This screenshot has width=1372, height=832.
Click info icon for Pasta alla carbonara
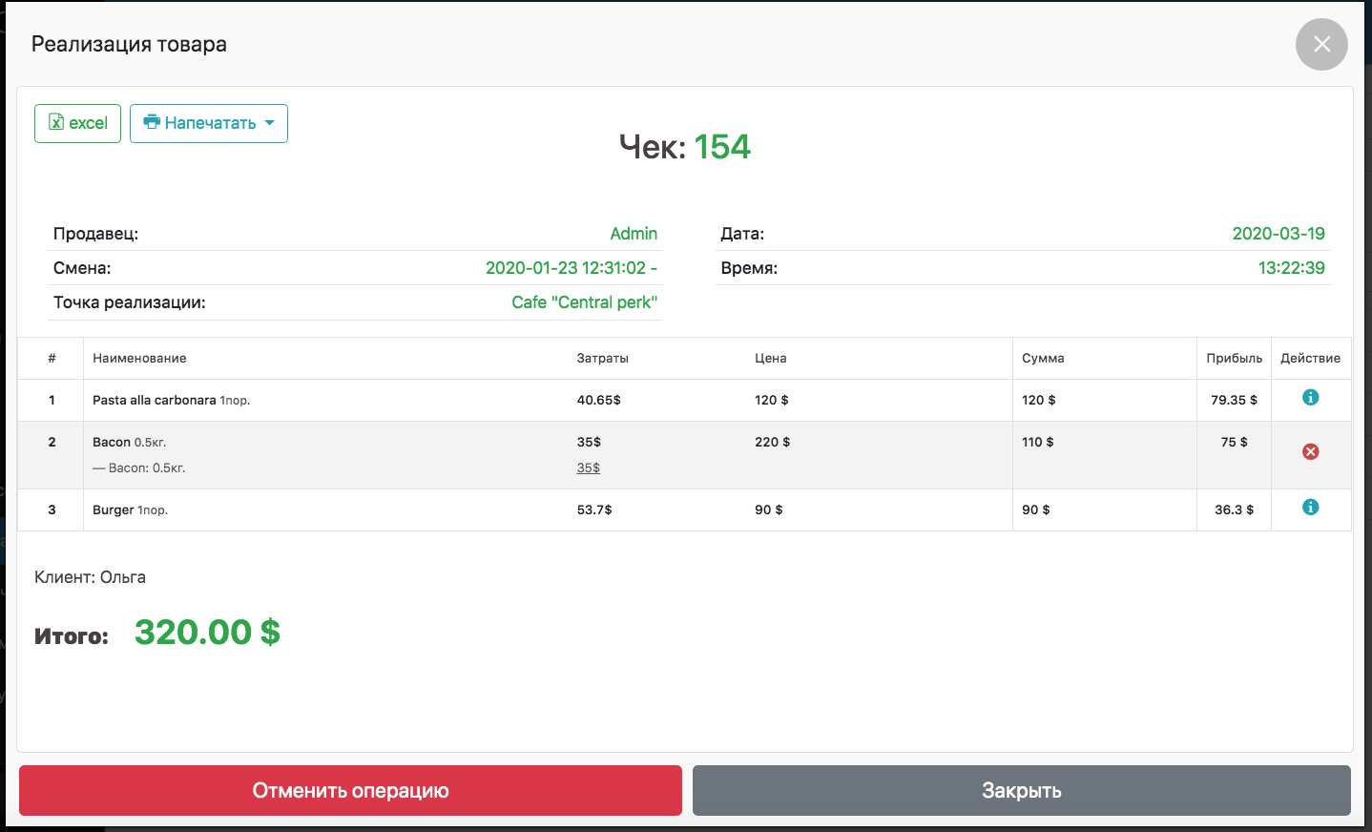coord(1310,397)
